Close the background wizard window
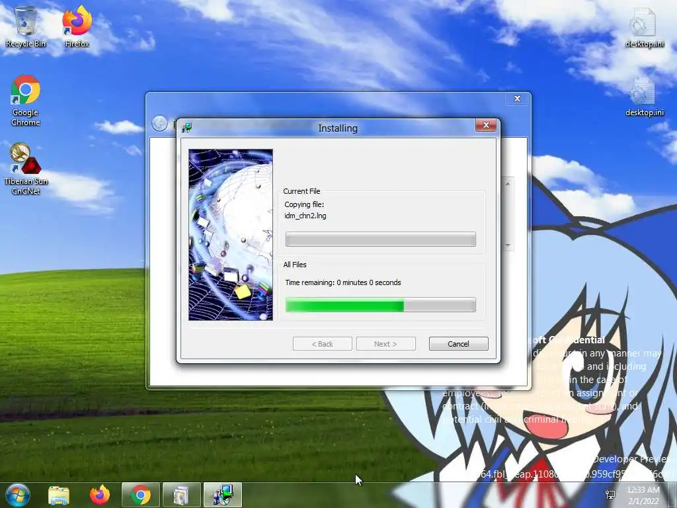 (517, 99)
